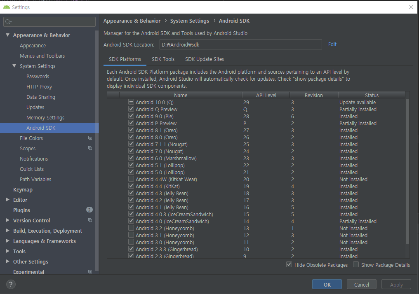Viewport: 419px width, 294px height.
Task: Click the Scopes project-level icon
Action: 90,148
